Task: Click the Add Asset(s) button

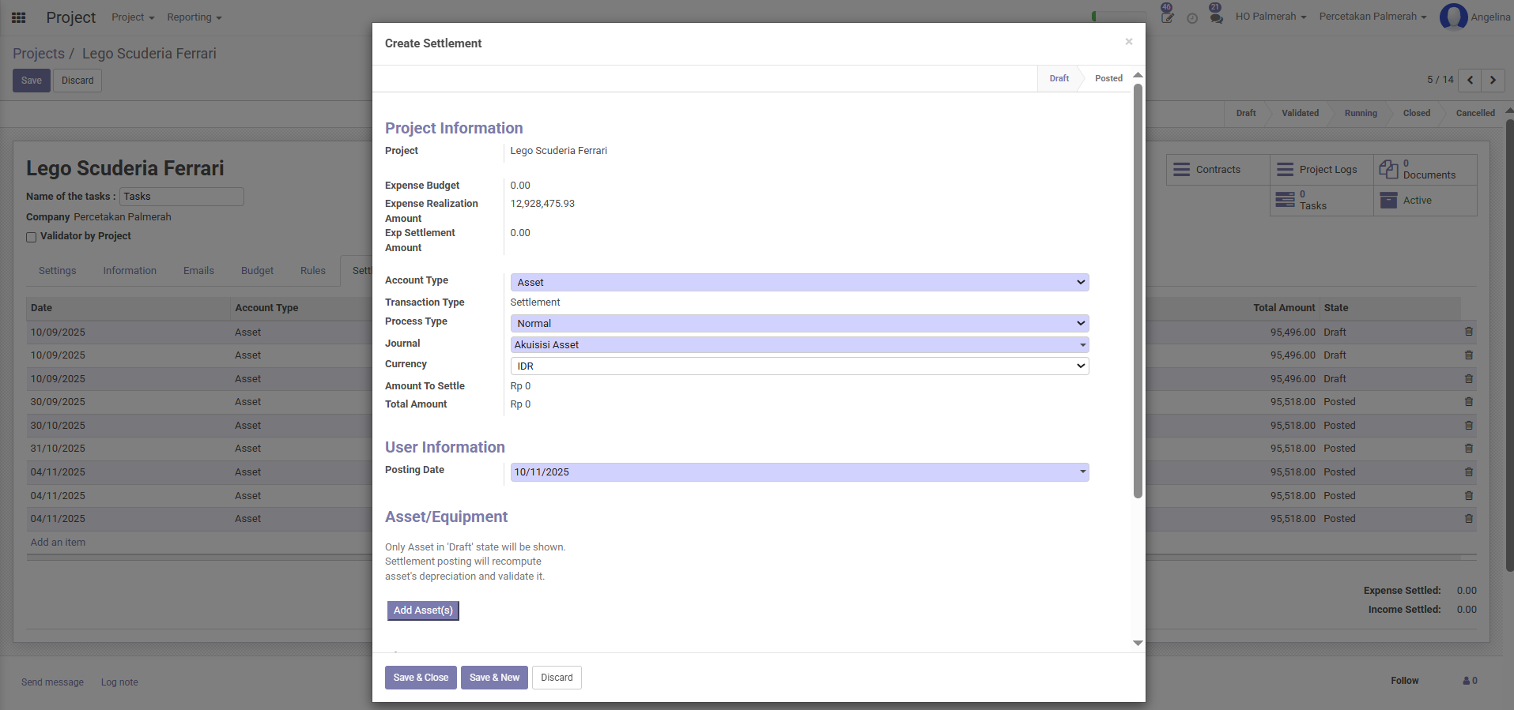Action: [423, 610]
